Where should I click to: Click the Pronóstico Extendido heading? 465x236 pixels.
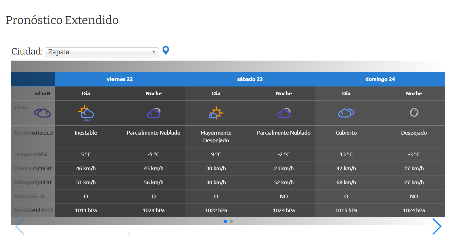[x=62, y=20]
